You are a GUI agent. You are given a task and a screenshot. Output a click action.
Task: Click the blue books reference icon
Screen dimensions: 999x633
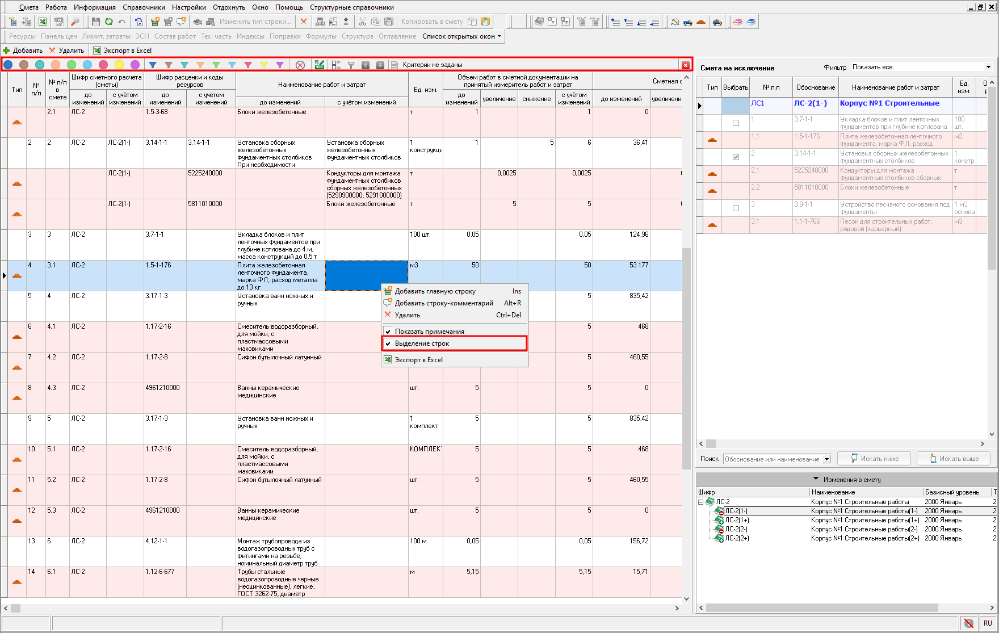tap(751, 22)
